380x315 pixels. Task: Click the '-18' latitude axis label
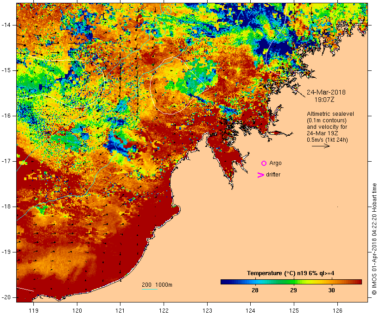click(6, 207)
